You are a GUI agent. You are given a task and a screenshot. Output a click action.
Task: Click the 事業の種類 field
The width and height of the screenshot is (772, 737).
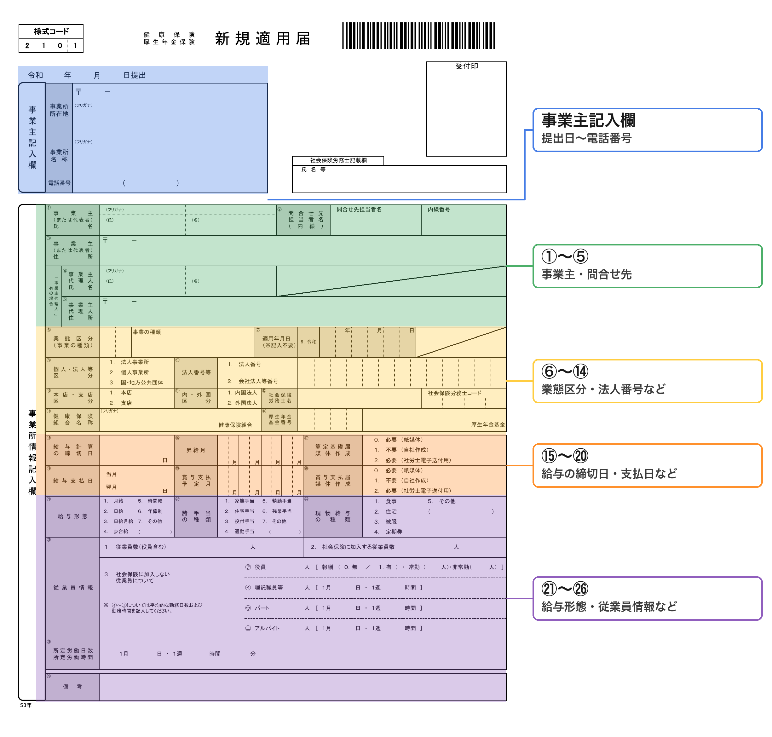coord(193,342)
